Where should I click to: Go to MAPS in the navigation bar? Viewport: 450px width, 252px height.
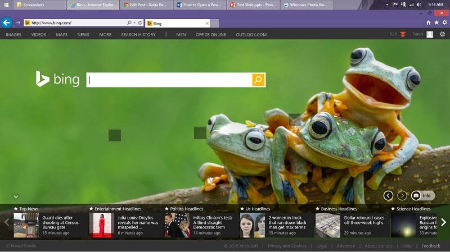pos(61,35)
